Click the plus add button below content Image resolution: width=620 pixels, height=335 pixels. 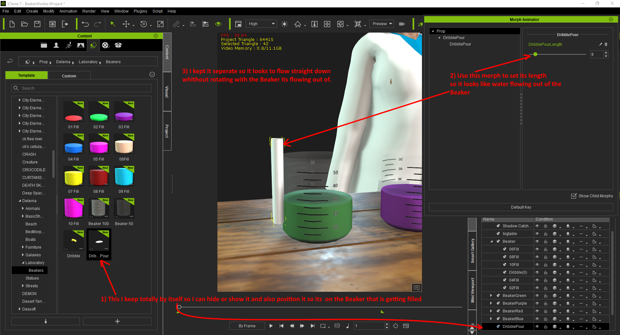tap(117, 321)
